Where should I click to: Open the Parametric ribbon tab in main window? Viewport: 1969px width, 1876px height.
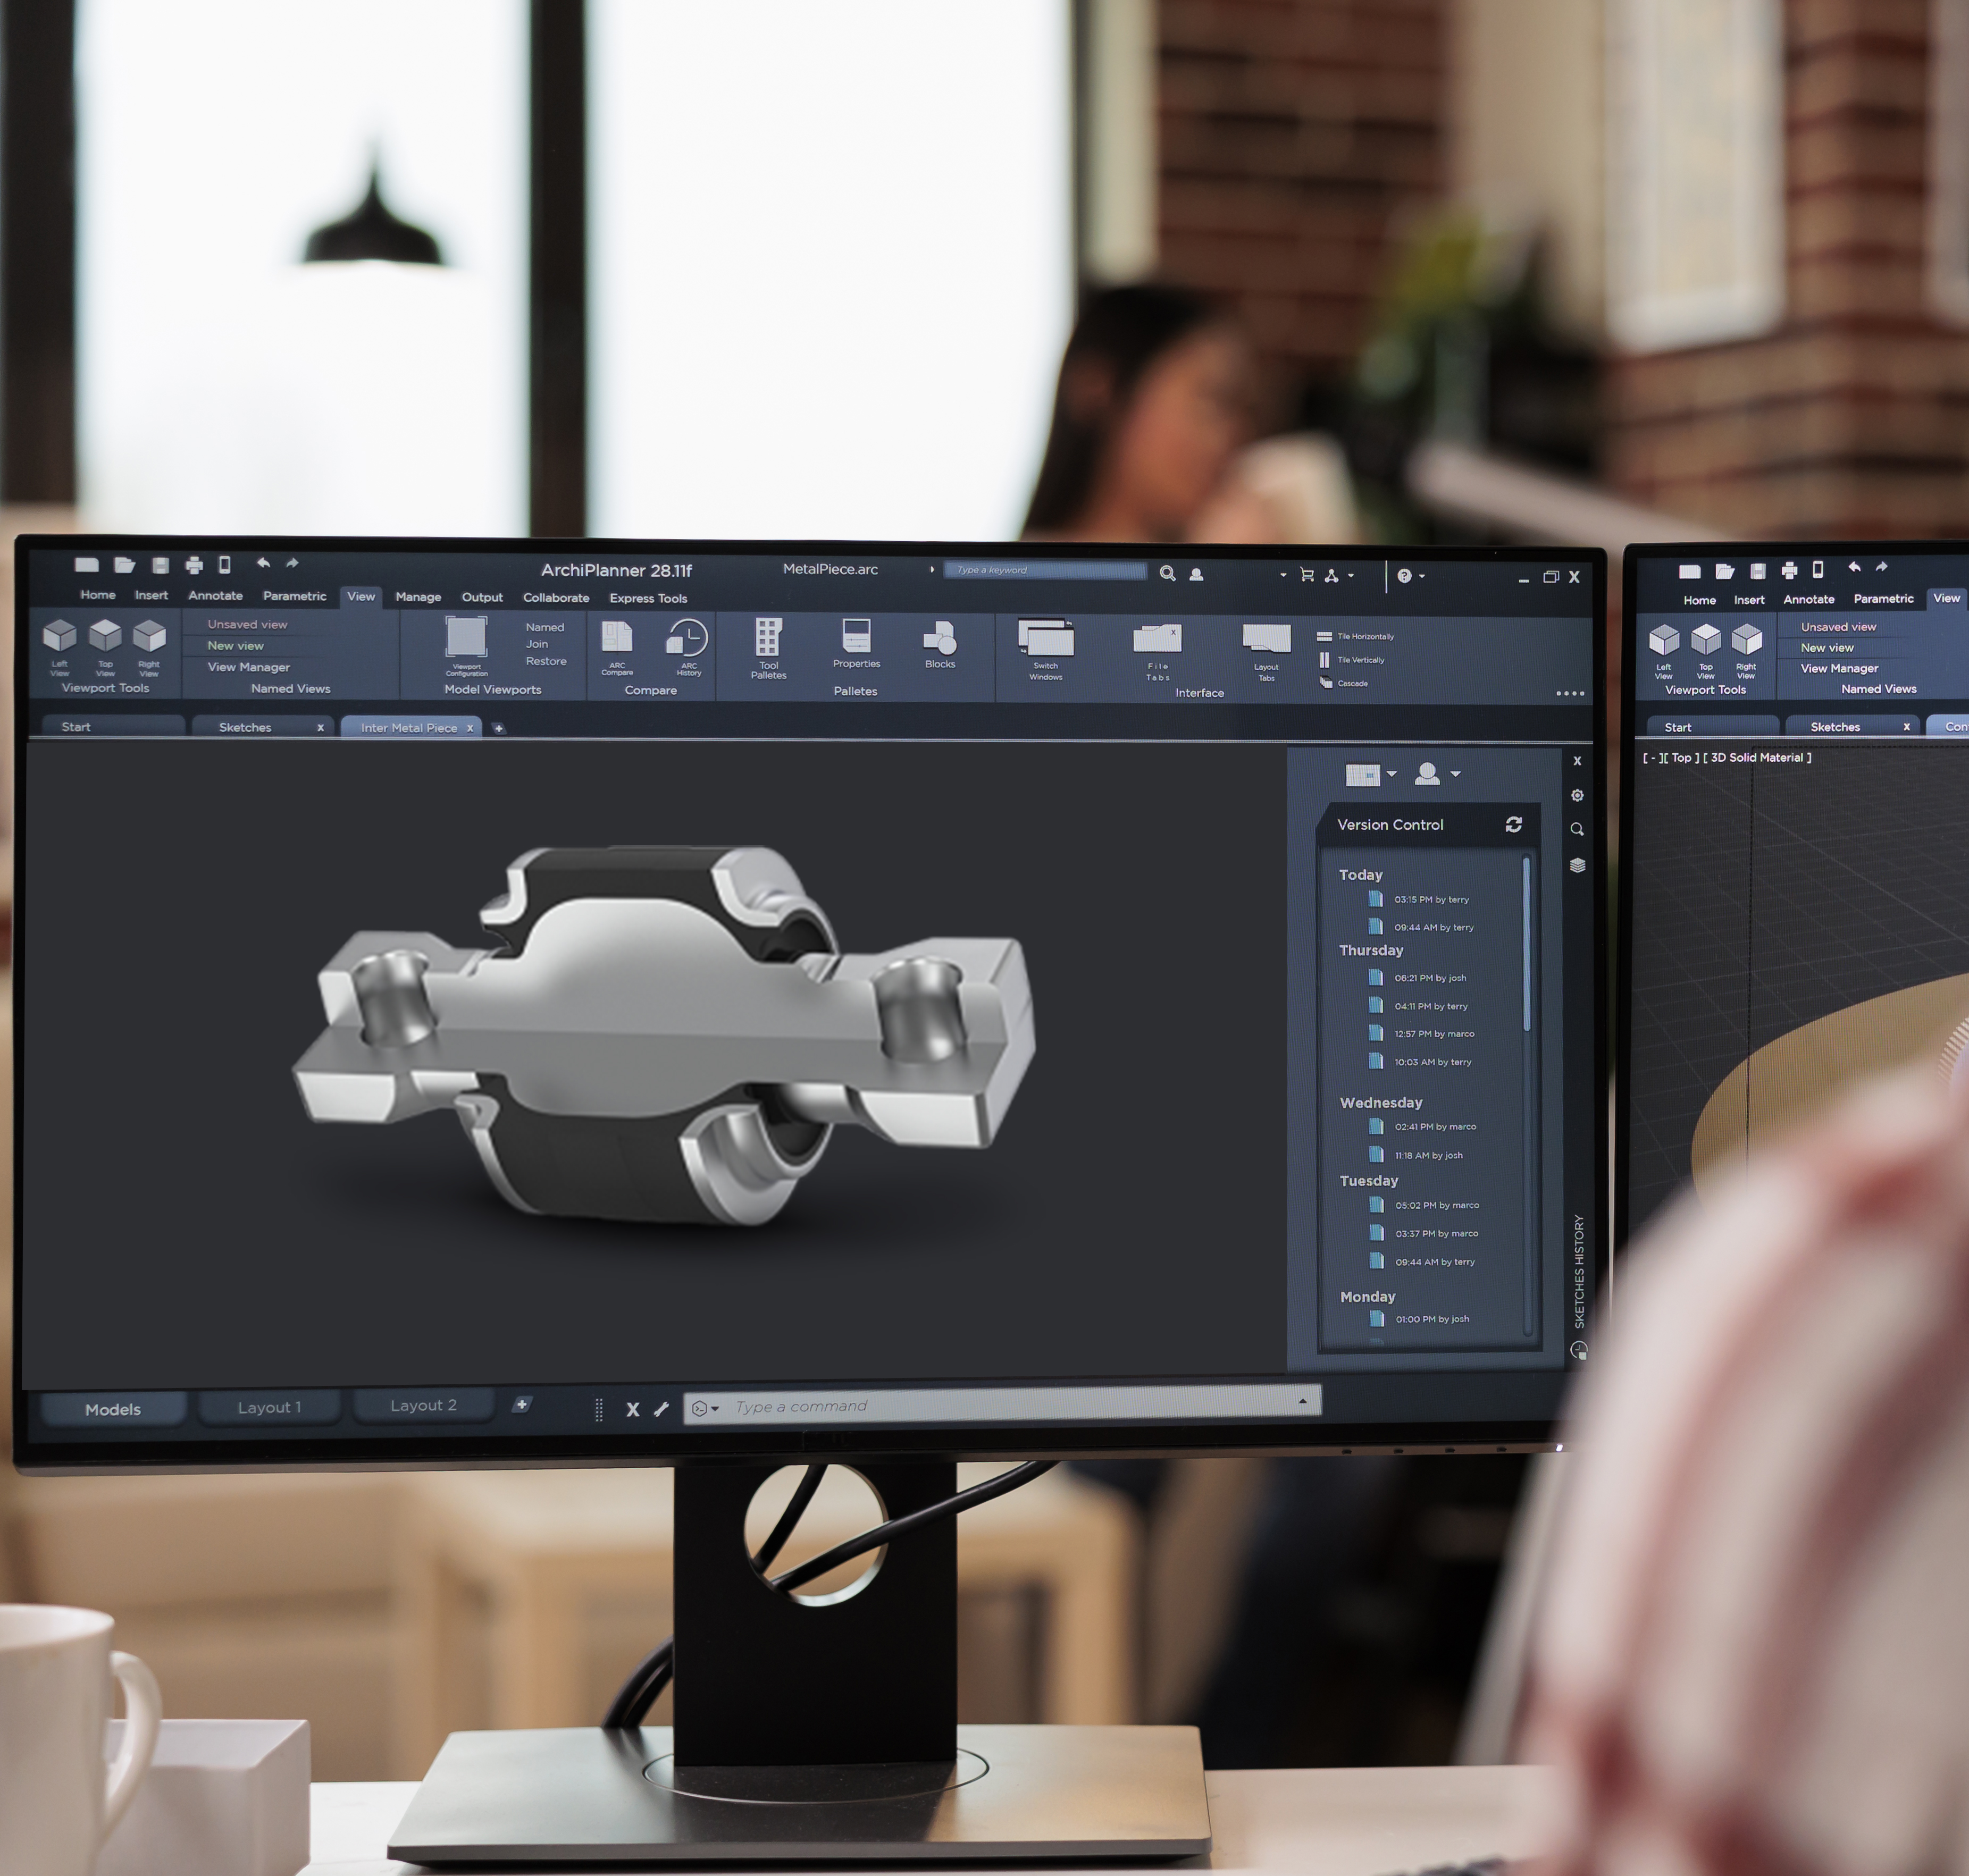[294, 596]
